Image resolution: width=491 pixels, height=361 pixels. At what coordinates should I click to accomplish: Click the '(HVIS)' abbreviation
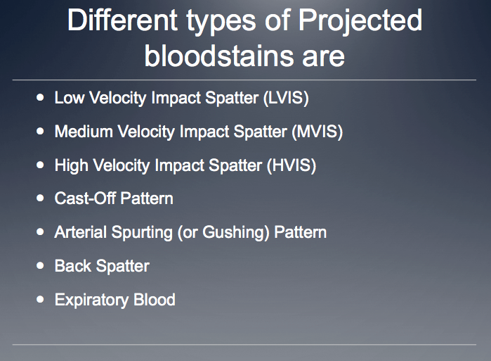292,165
